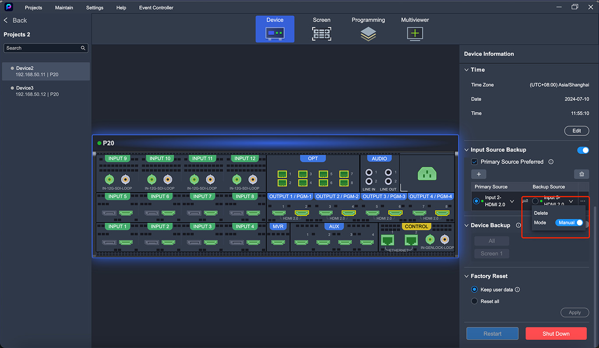Select yellow HDMI port 2 of OUTPUT 1
This screenshot has width=599, height=348.
(302, 213)
